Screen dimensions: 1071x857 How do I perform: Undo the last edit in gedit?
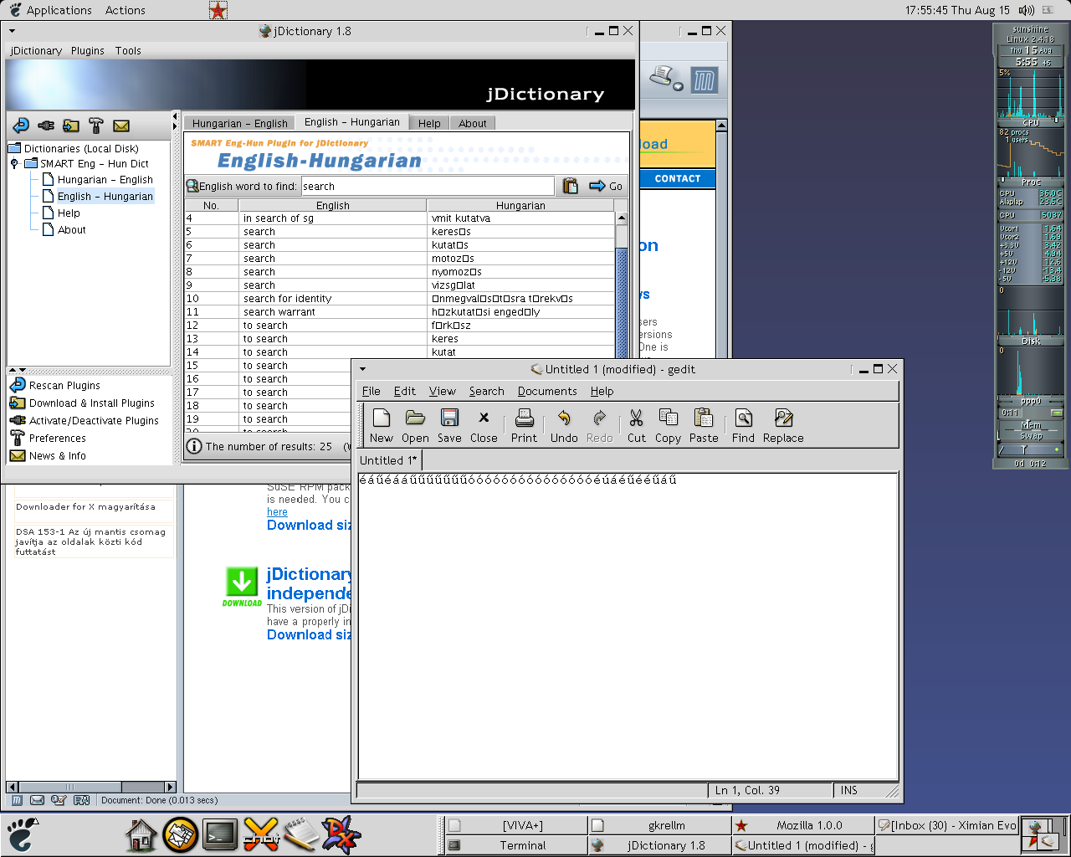click(x=564, y=418)
